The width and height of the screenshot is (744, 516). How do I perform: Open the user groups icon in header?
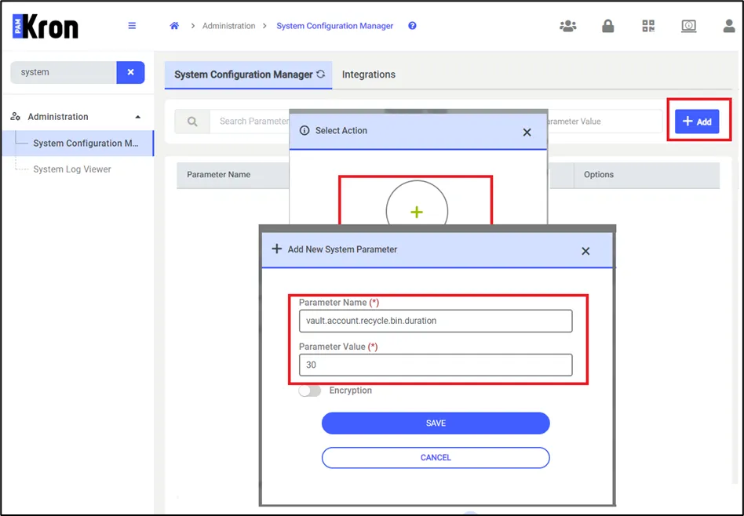tap(568, 26)
